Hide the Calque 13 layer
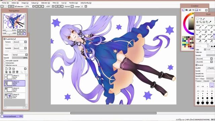 click(6, 82)
